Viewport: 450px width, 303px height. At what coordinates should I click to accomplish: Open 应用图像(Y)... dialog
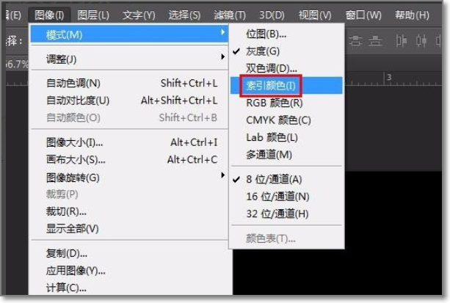[x=129, y=270]
